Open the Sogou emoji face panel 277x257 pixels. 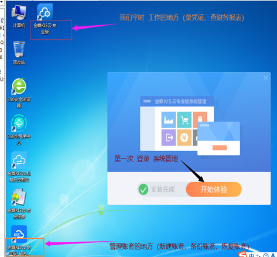[266, 255]
